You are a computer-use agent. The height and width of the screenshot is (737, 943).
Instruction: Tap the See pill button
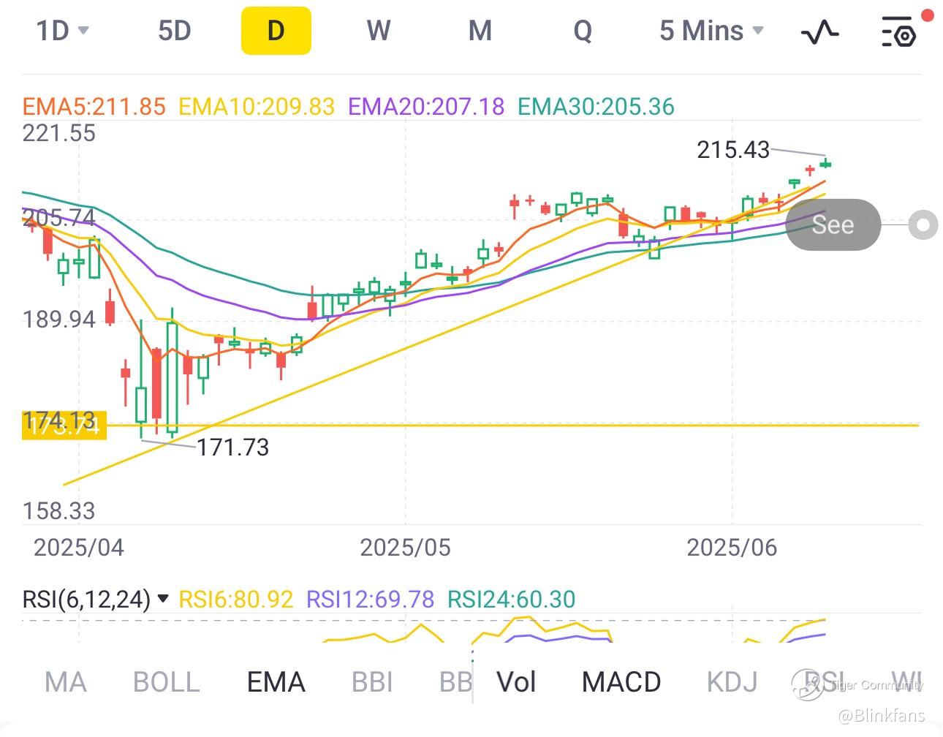[x=833, y=224]
